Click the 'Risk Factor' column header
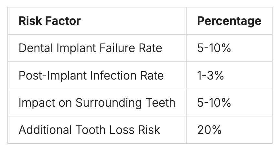 pos(49,21)
